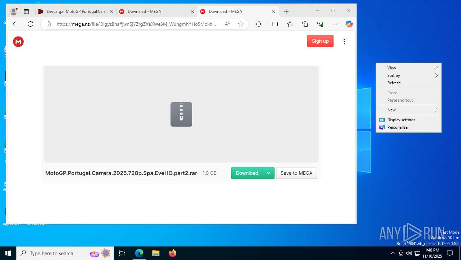Click the green Download button
Viewport: 461px width, 260px height.
coord(247,173)
